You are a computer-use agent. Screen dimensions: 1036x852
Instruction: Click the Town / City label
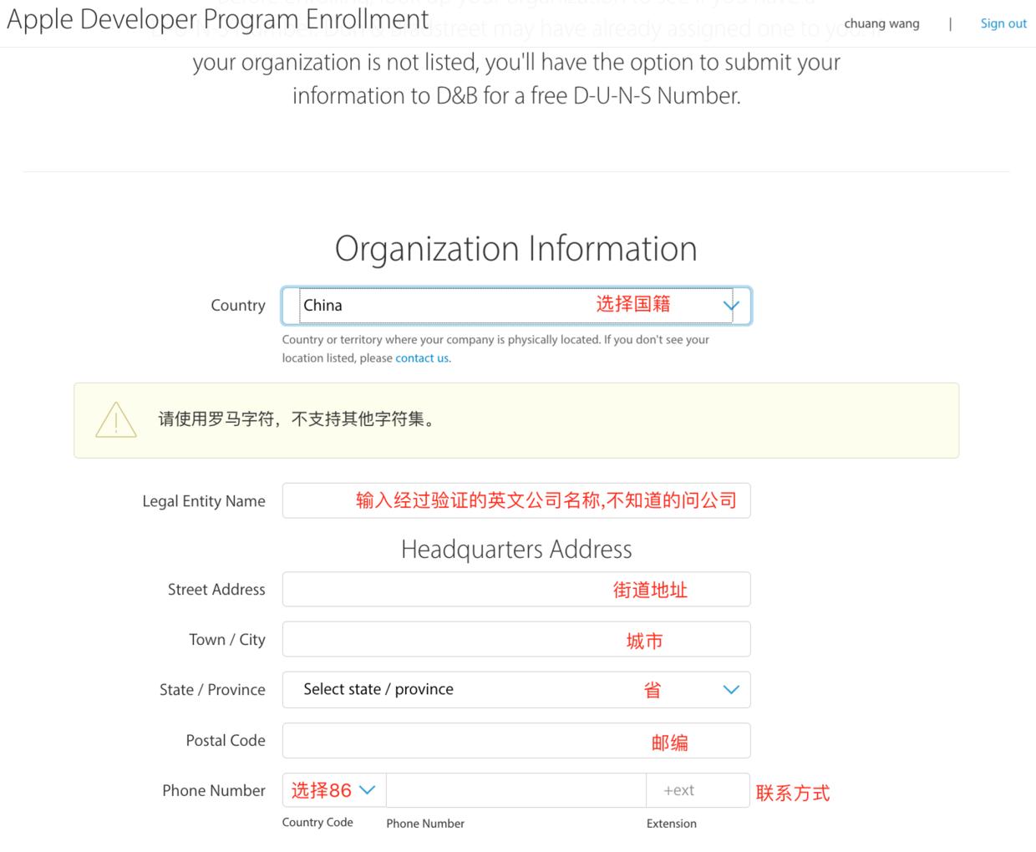[227, 640]
